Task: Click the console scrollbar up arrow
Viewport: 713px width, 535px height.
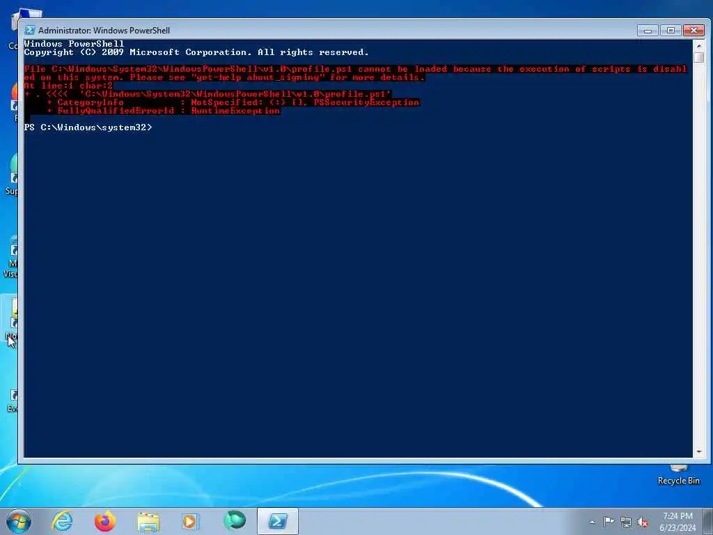Action: pyautogui.click(x=699, y=45)
